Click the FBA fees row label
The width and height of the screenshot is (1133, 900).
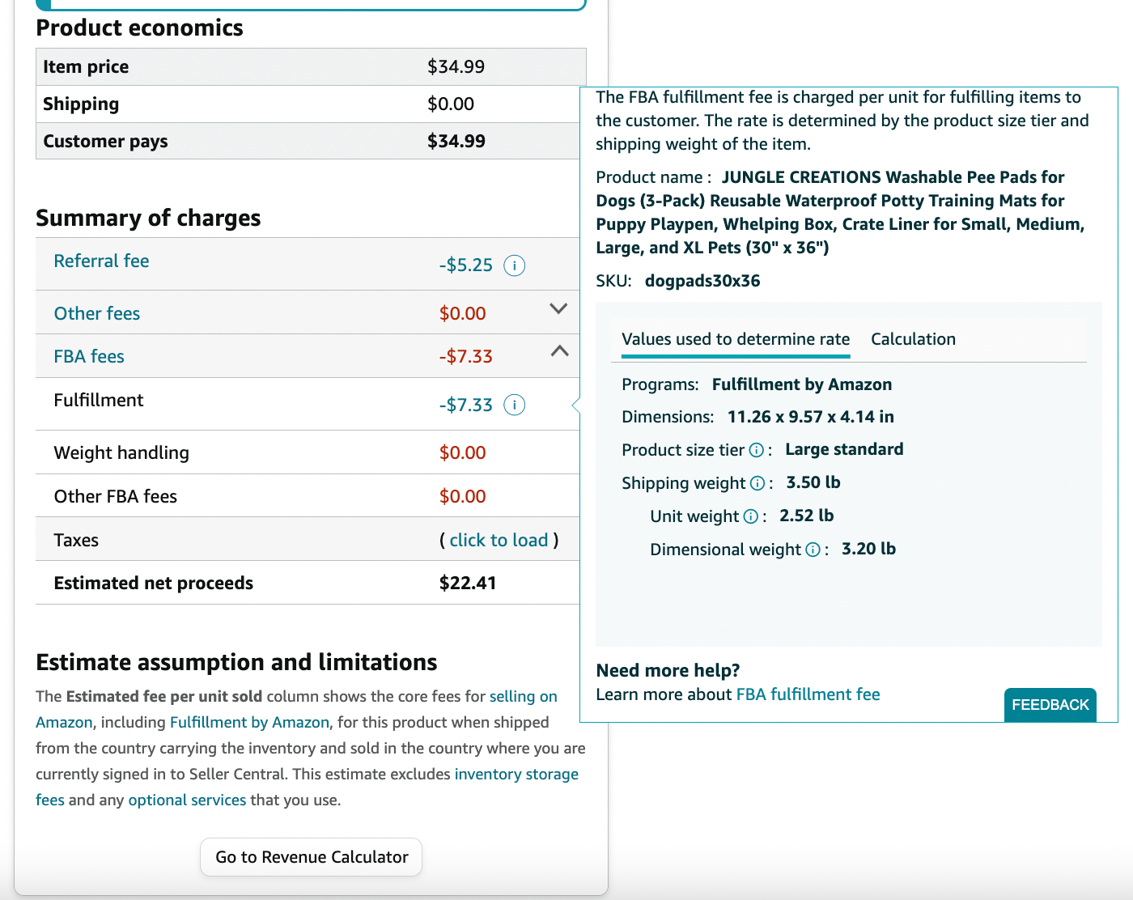pos(89,356)
